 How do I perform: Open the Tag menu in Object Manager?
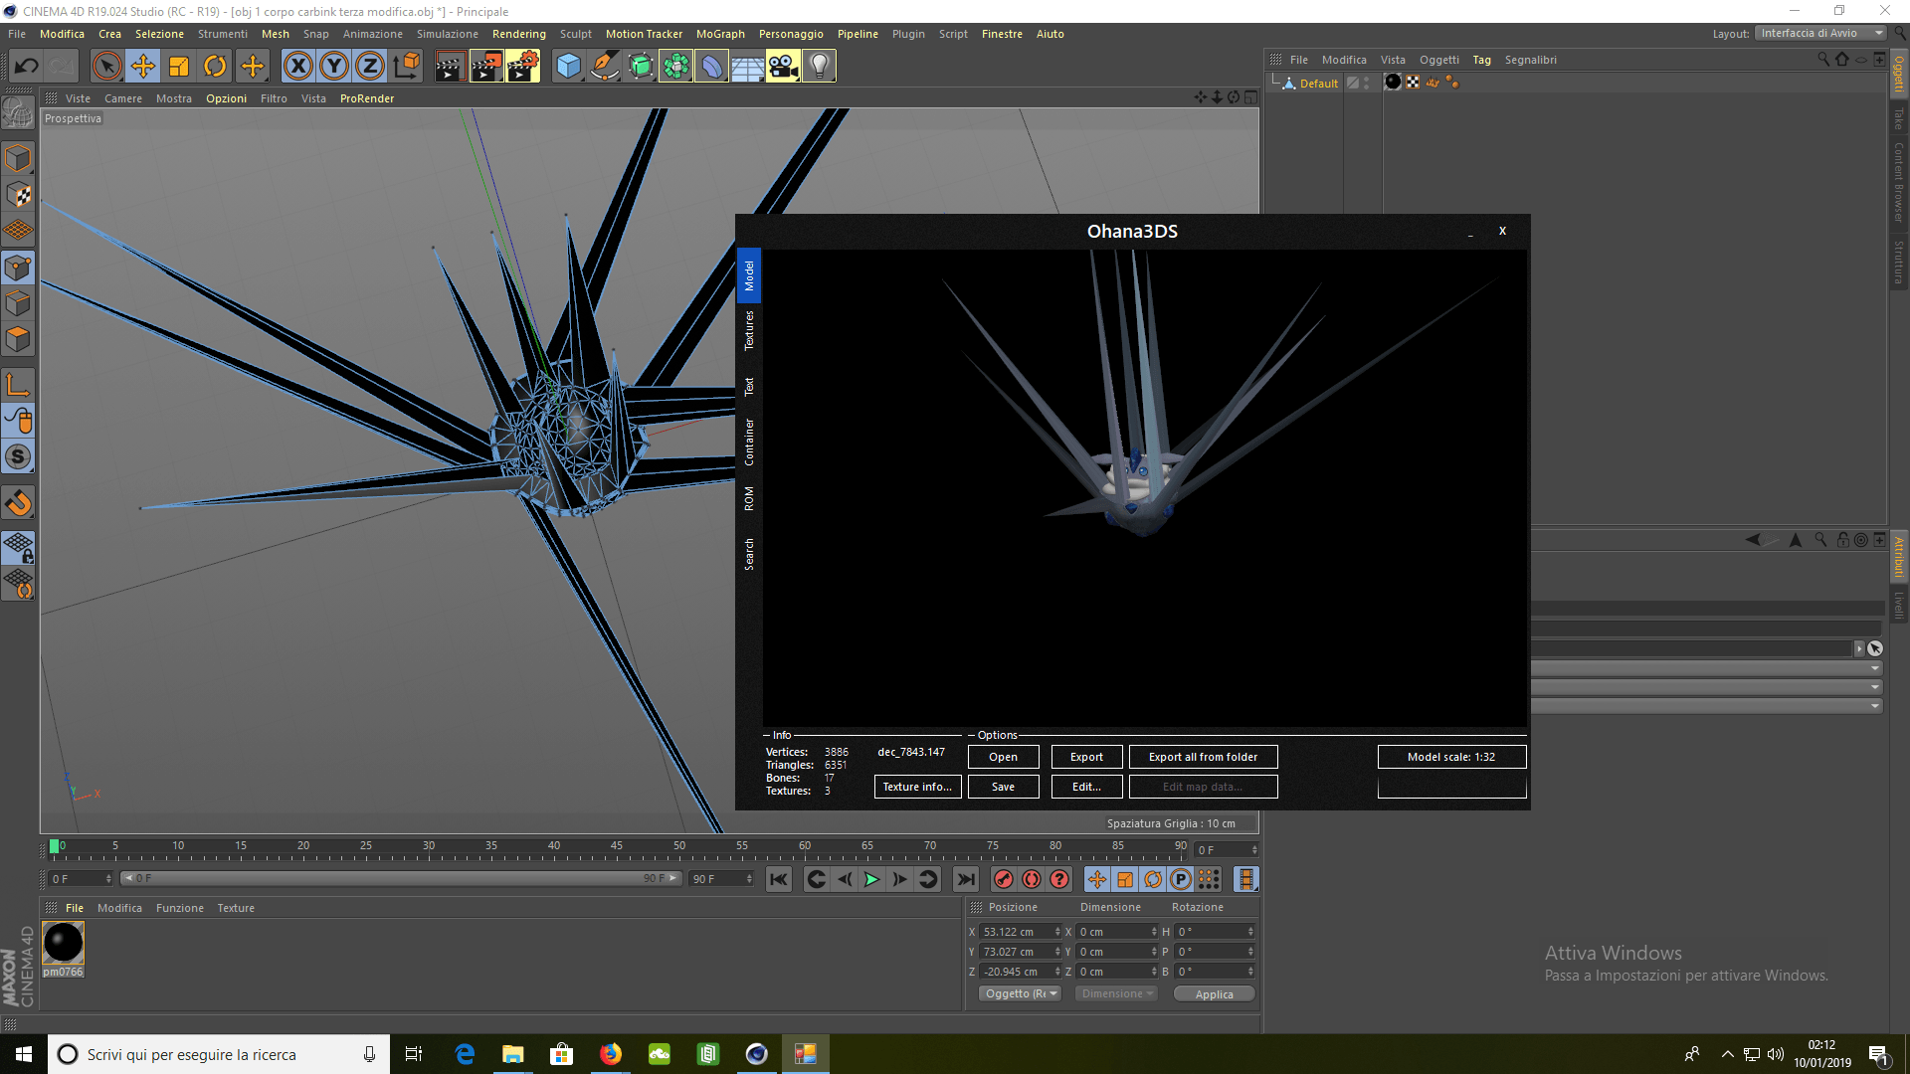click(1481, 60)
